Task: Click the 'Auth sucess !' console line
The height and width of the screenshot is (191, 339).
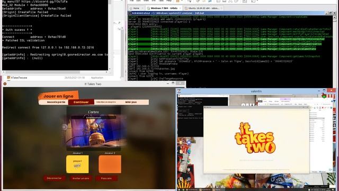Action: click(x=17, y=30)
